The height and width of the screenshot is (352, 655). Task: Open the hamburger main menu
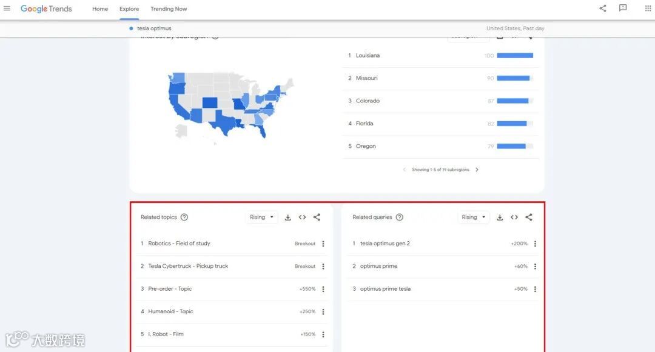point(7,8)
